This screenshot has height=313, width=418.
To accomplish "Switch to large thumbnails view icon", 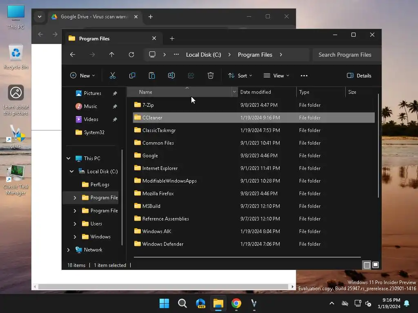I will pyautogui.click(x=376, y=265).
